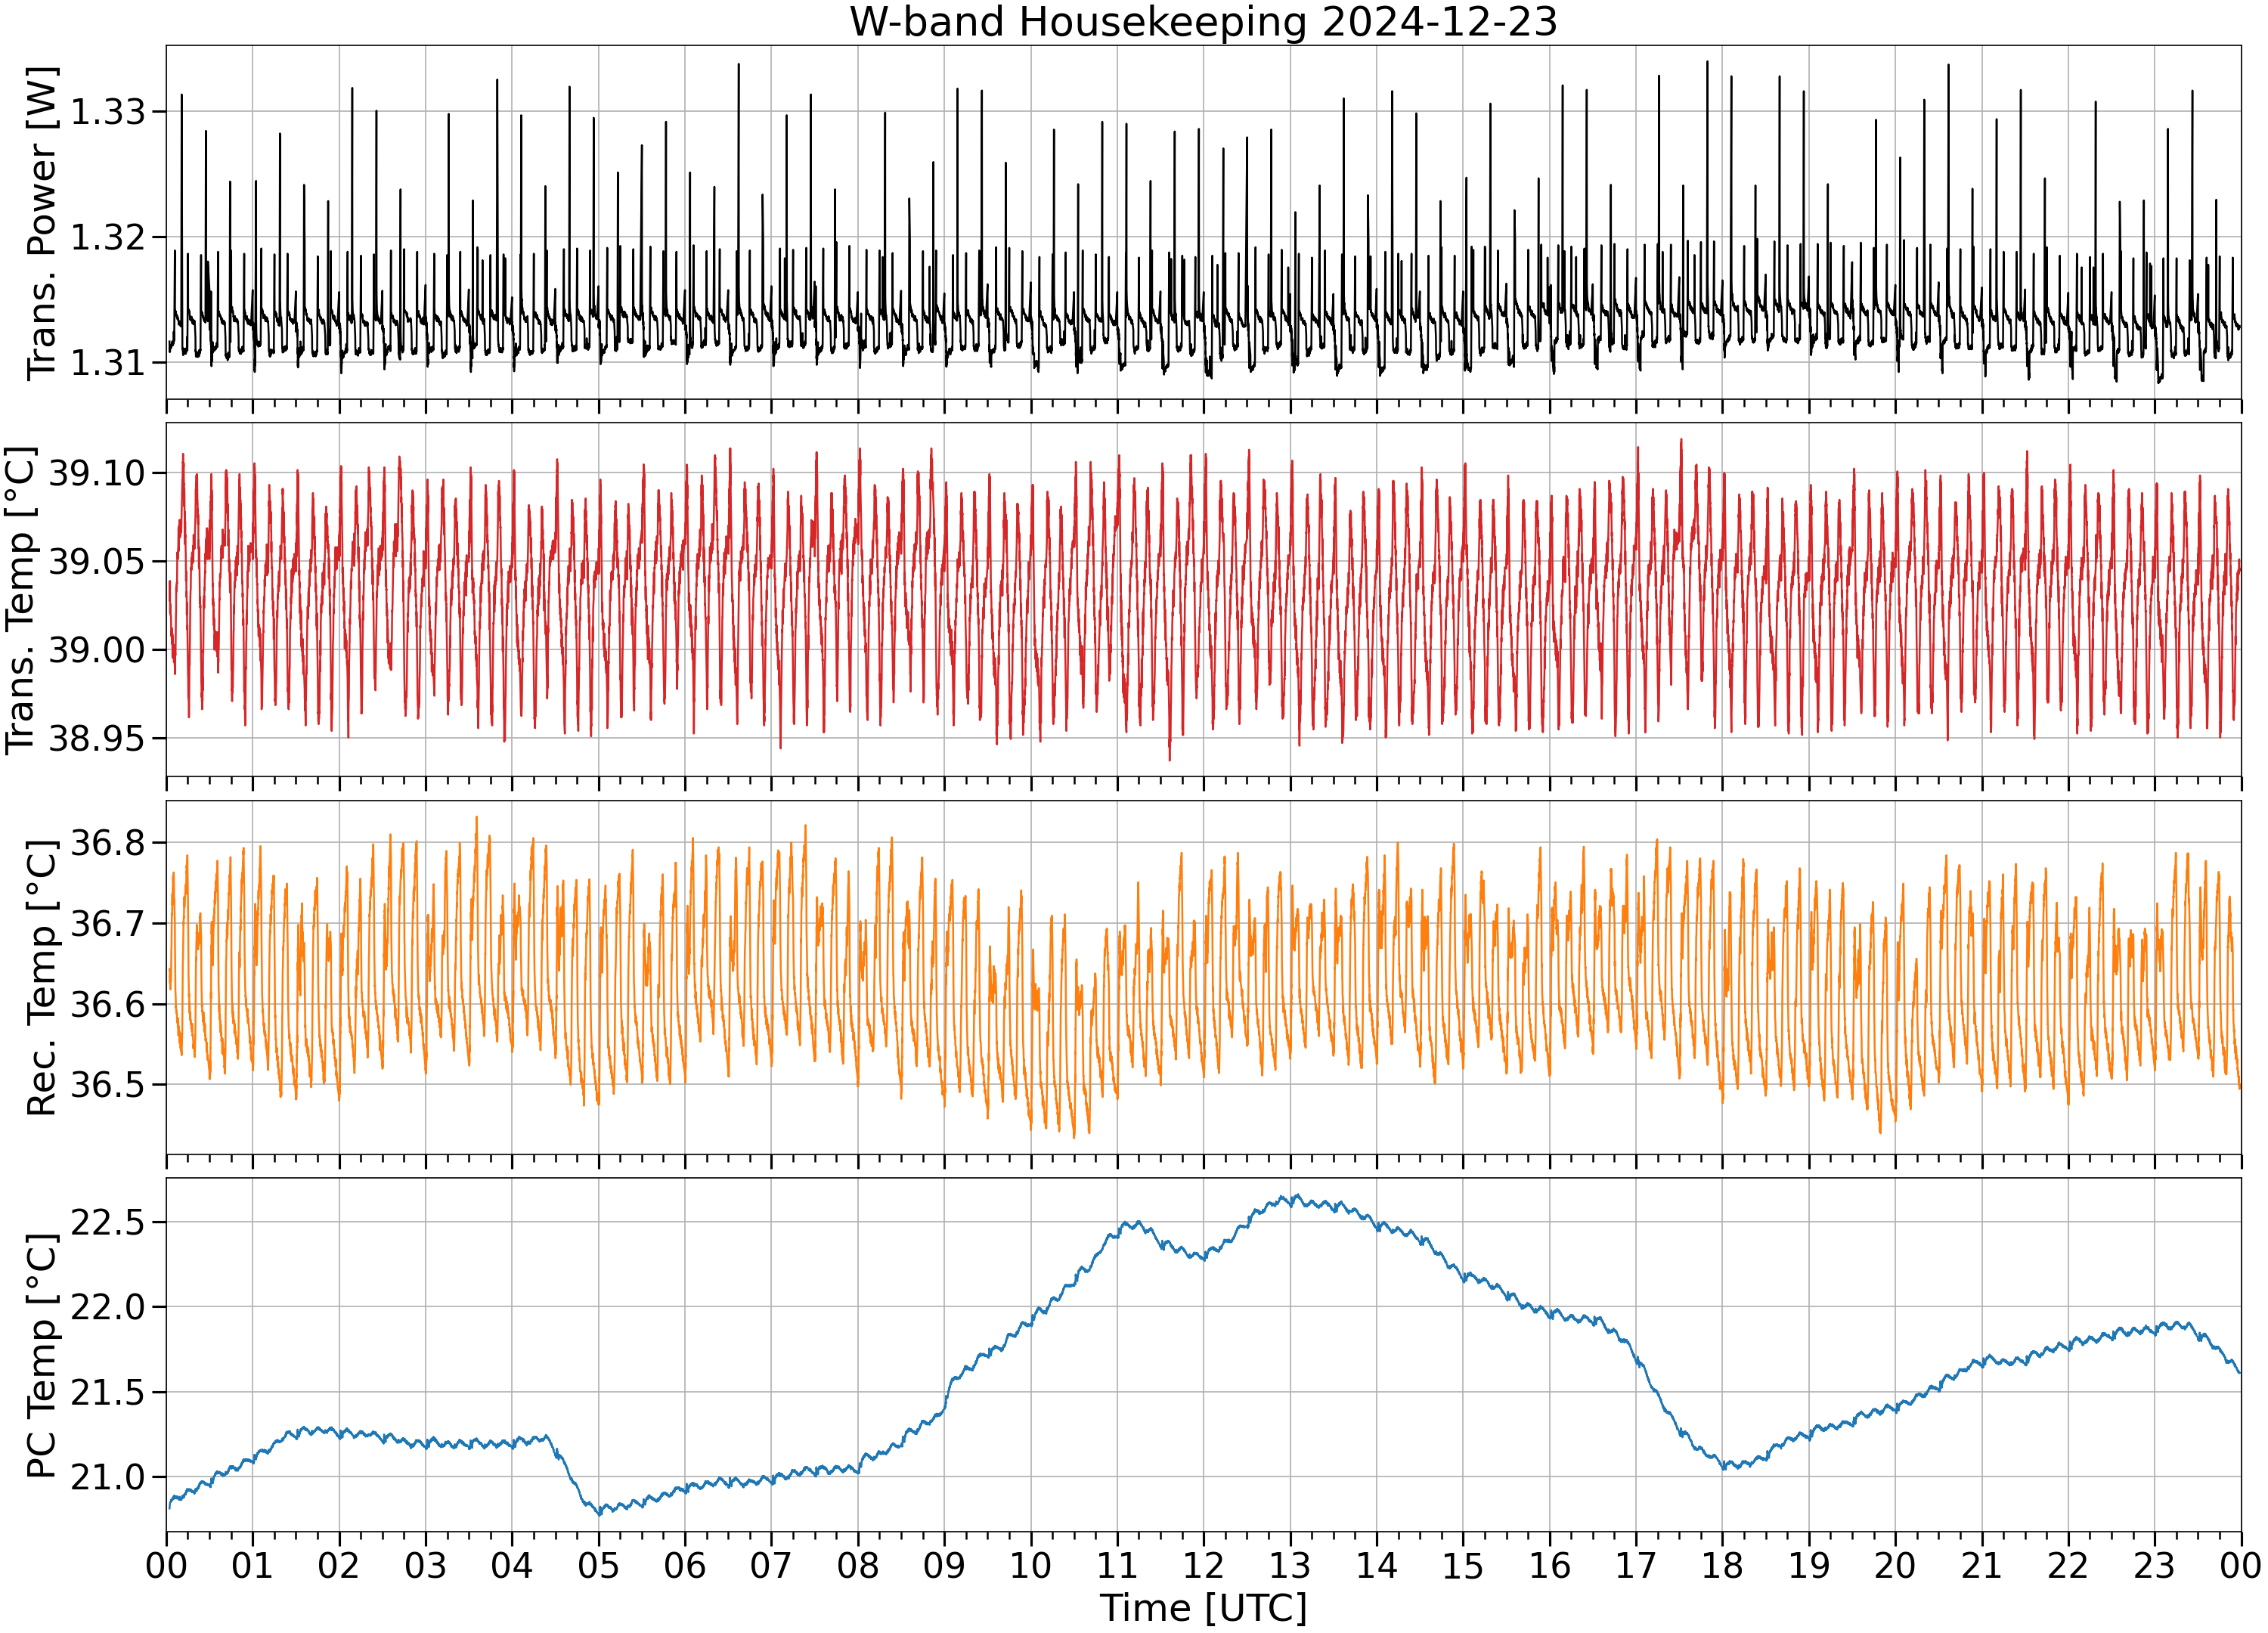This screenshot has height=1633, width=2268.
Task: Select the 05 hour tick label
Action: [598, 1564]
